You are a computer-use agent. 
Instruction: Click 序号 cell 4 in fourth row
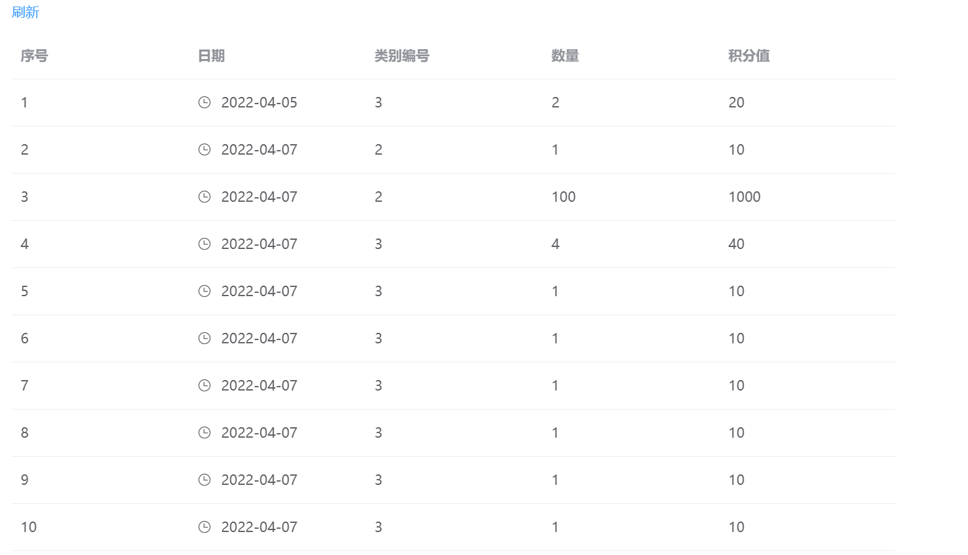coord(24,244)
